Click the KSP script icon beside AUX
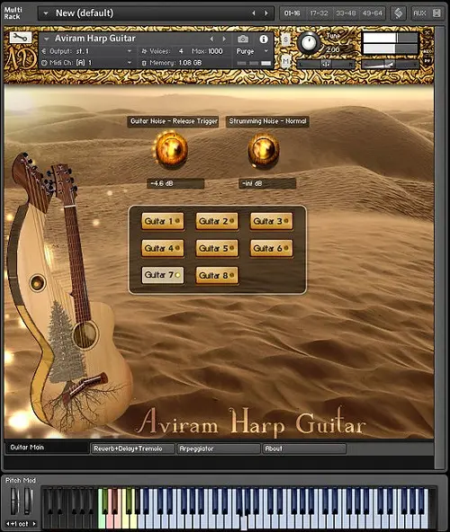The width and height of the screenshot is (450, 532). point(399,13)
